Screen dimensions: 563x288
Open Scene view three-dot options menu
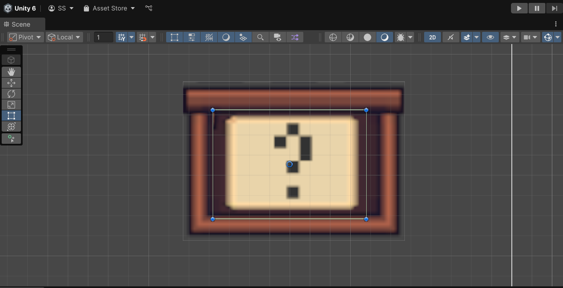pyautogui.click(x=556, y=24)
